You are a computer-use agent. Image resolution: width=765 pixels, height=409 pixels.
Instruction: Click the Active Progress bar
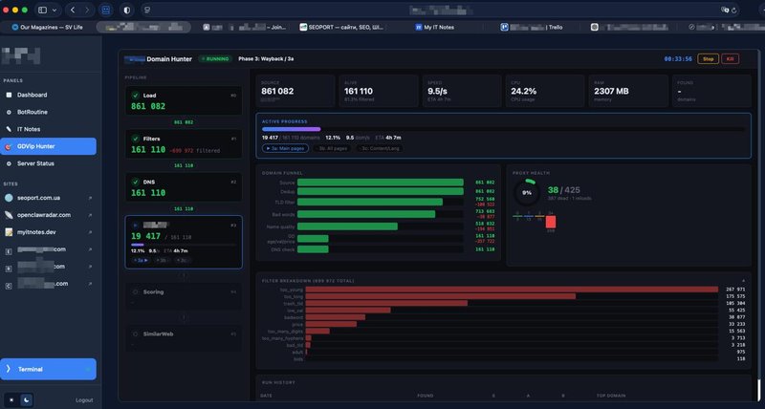pos(503,129)
